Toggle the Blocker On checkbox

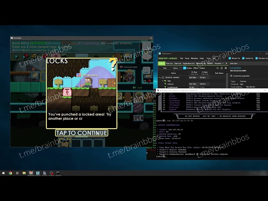point(230,58)
